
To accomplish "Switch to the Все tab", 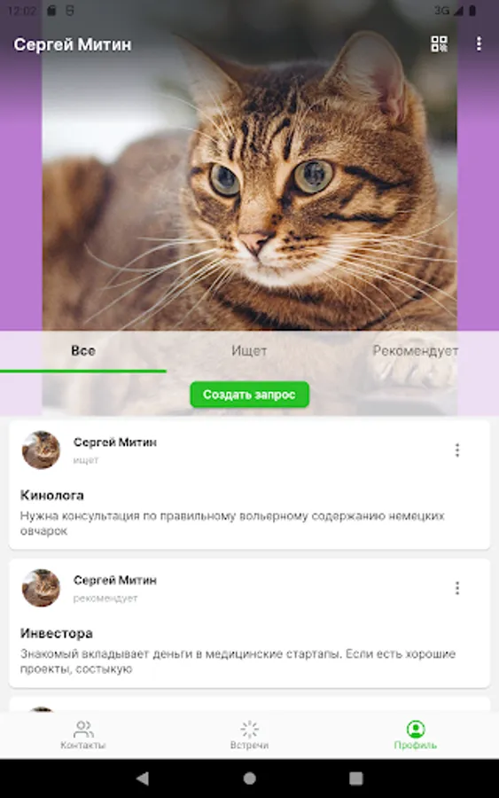I will (x=83, y=351).
